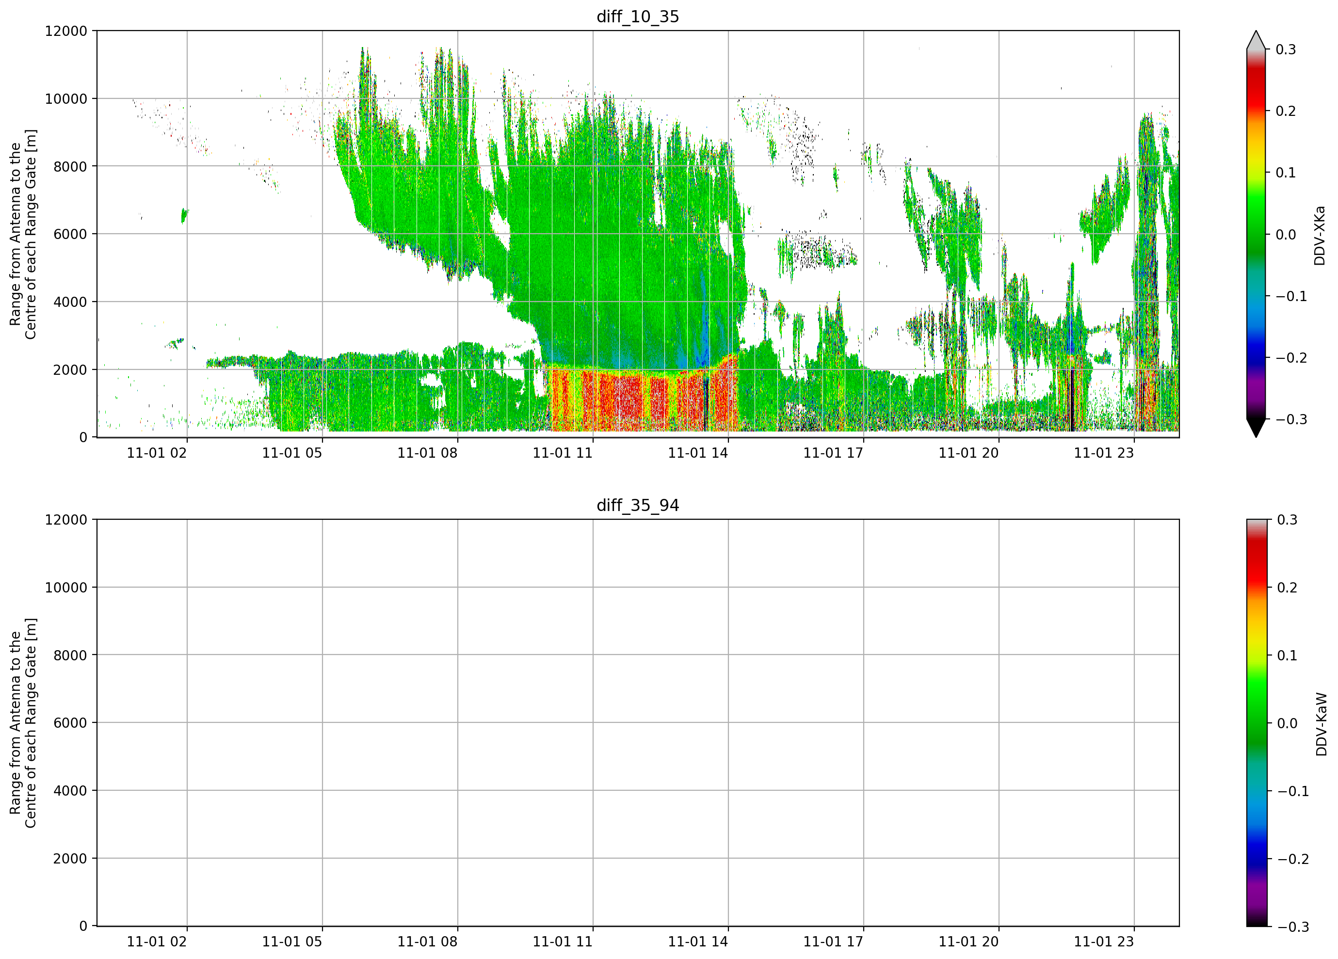Select the "0.3" tick on DDV-XKa colorbar
The height and width of the screenshot is (959, 1338).
[x=1286, y=49]
